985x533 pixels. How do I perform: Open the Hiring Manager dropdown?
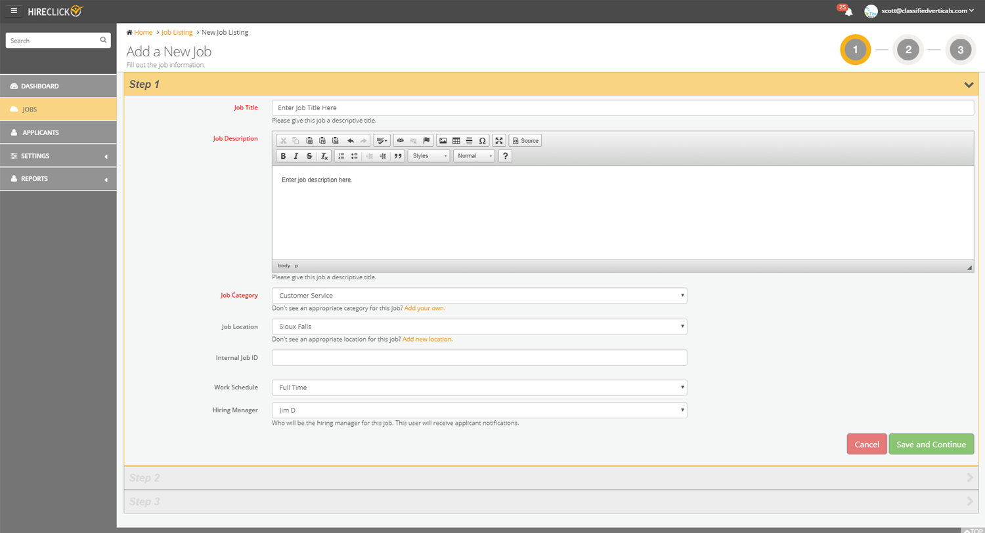479,410
